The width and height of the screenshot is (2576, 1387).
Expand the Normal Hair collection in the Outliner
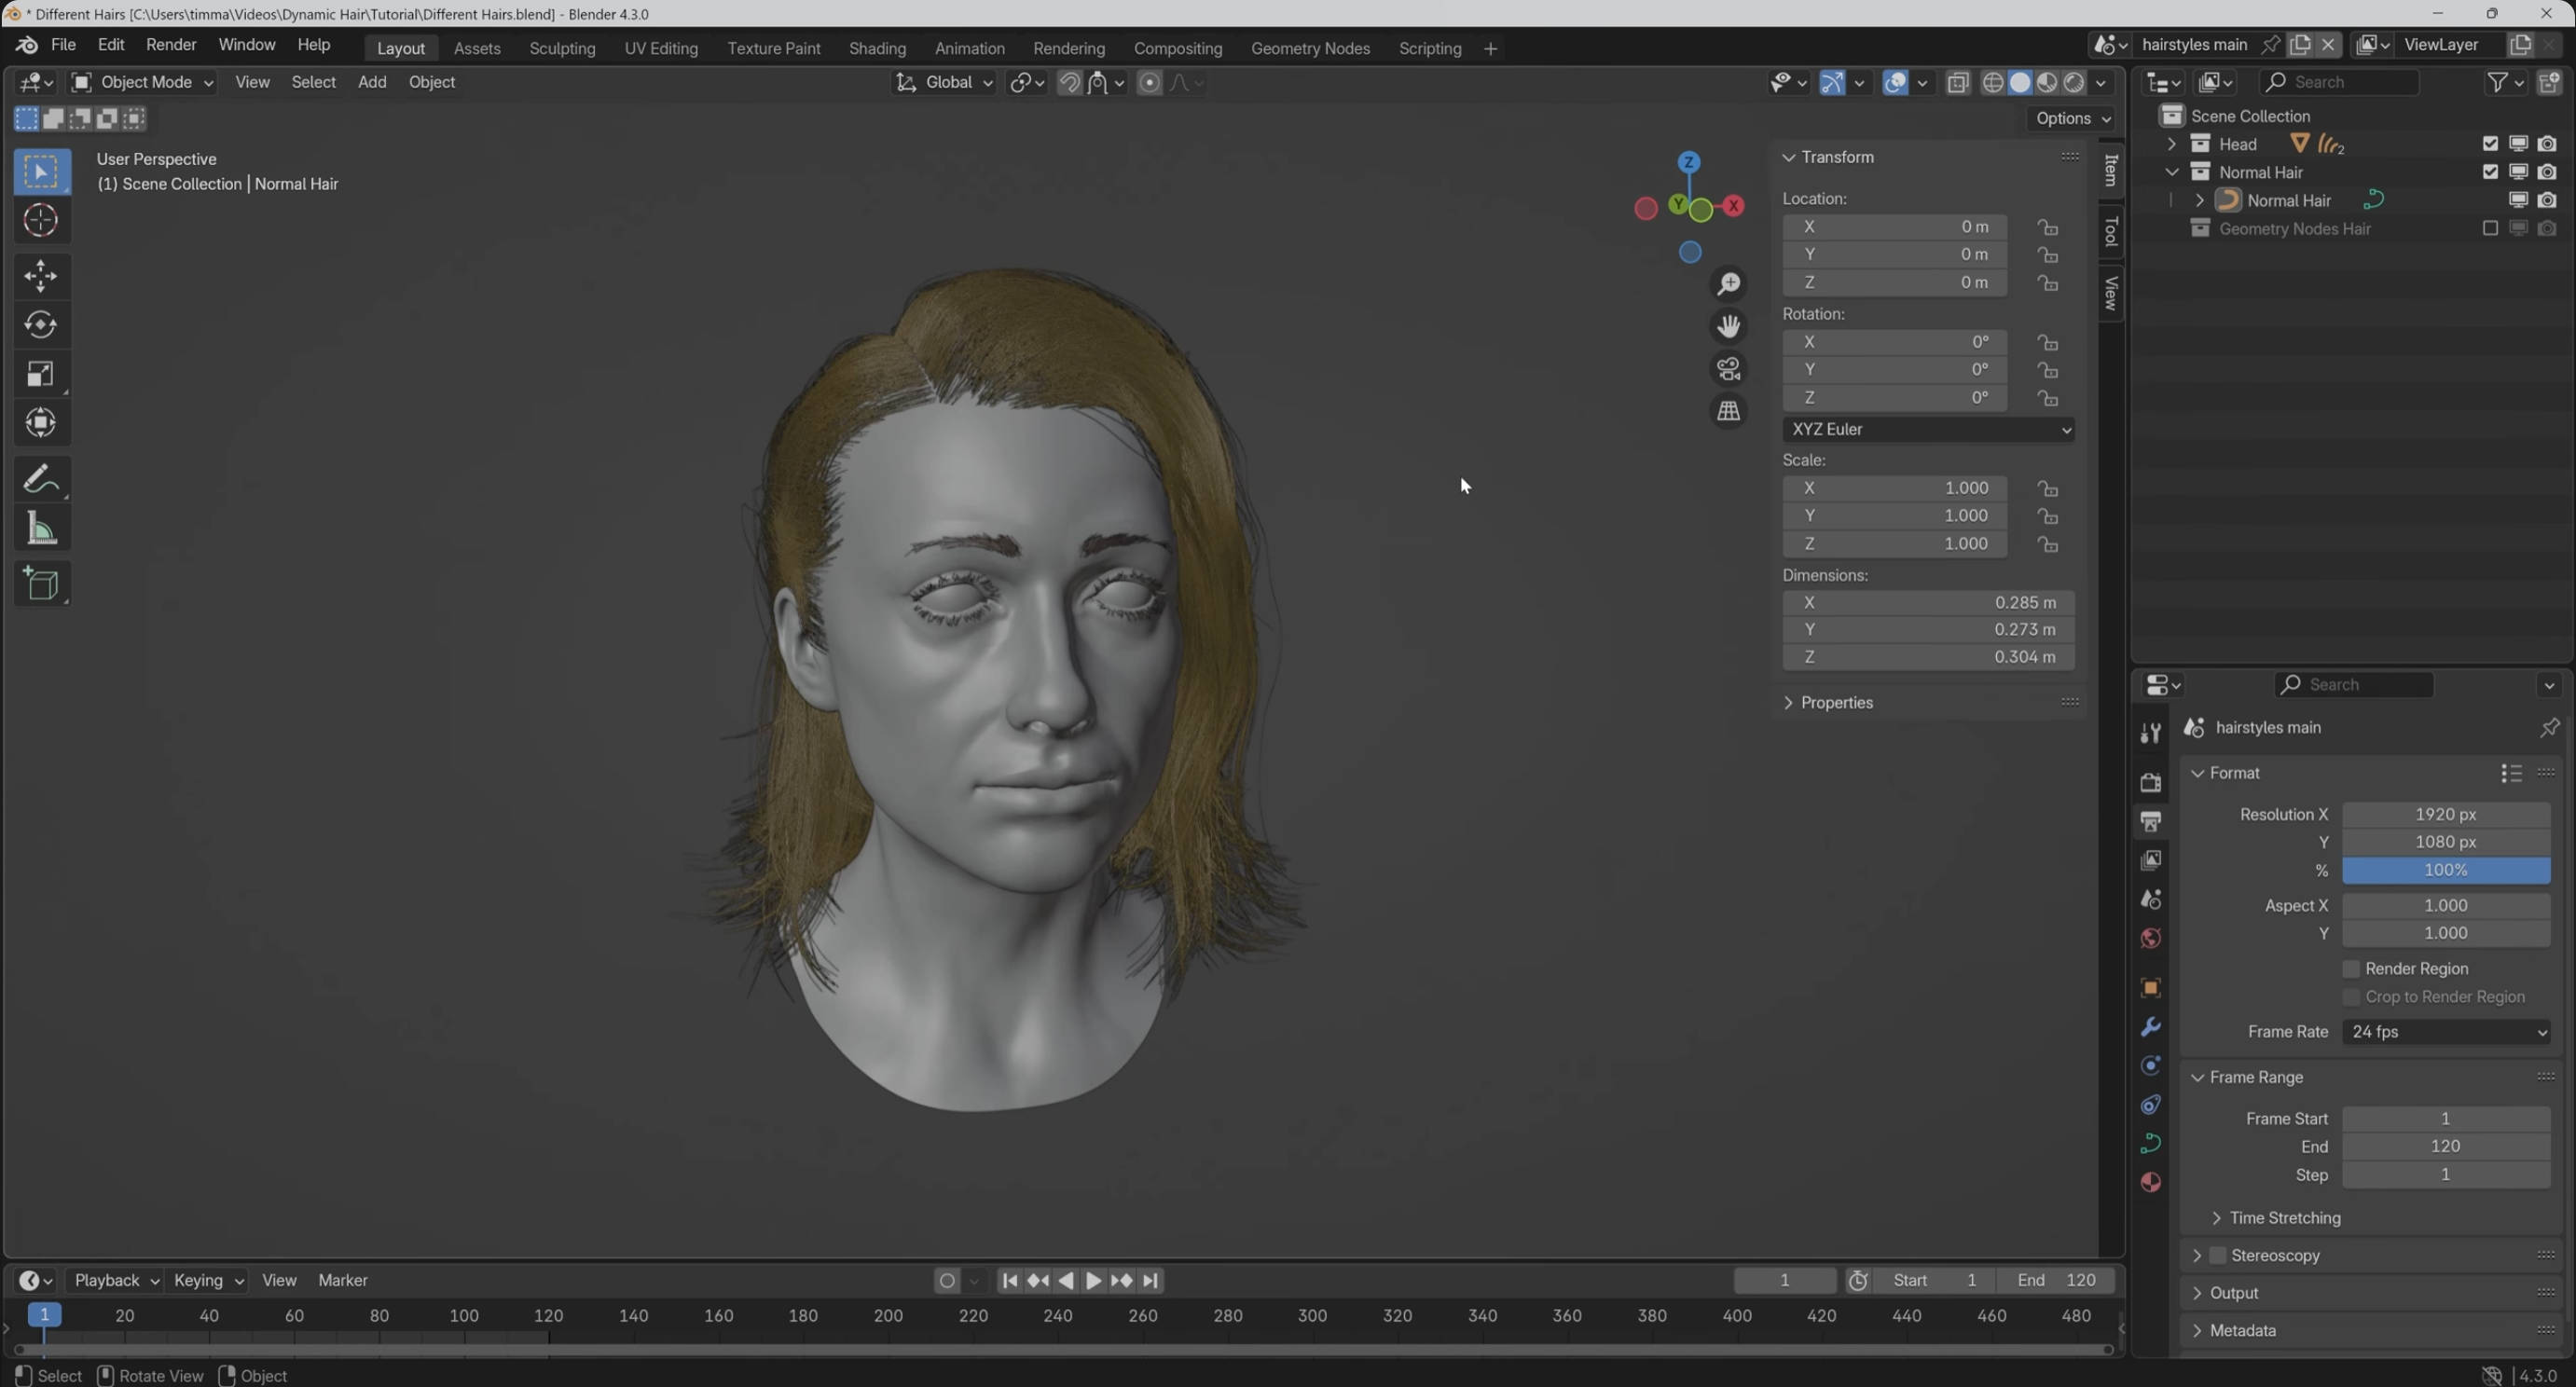click(x=2172, y=172)
